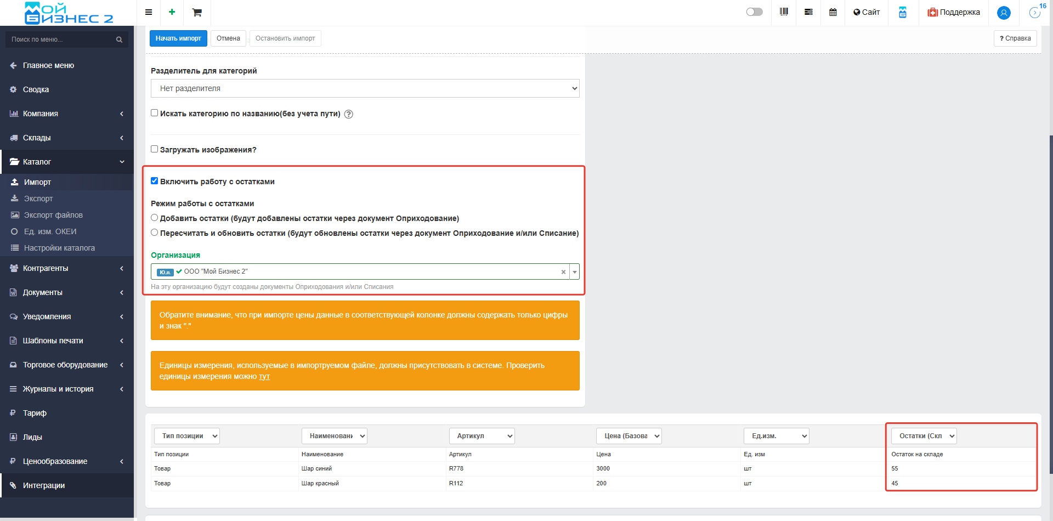The image size is (1053, 521).
Task: Open 'Разделитель для категорий' dropdown
Action: click(365, 88)
